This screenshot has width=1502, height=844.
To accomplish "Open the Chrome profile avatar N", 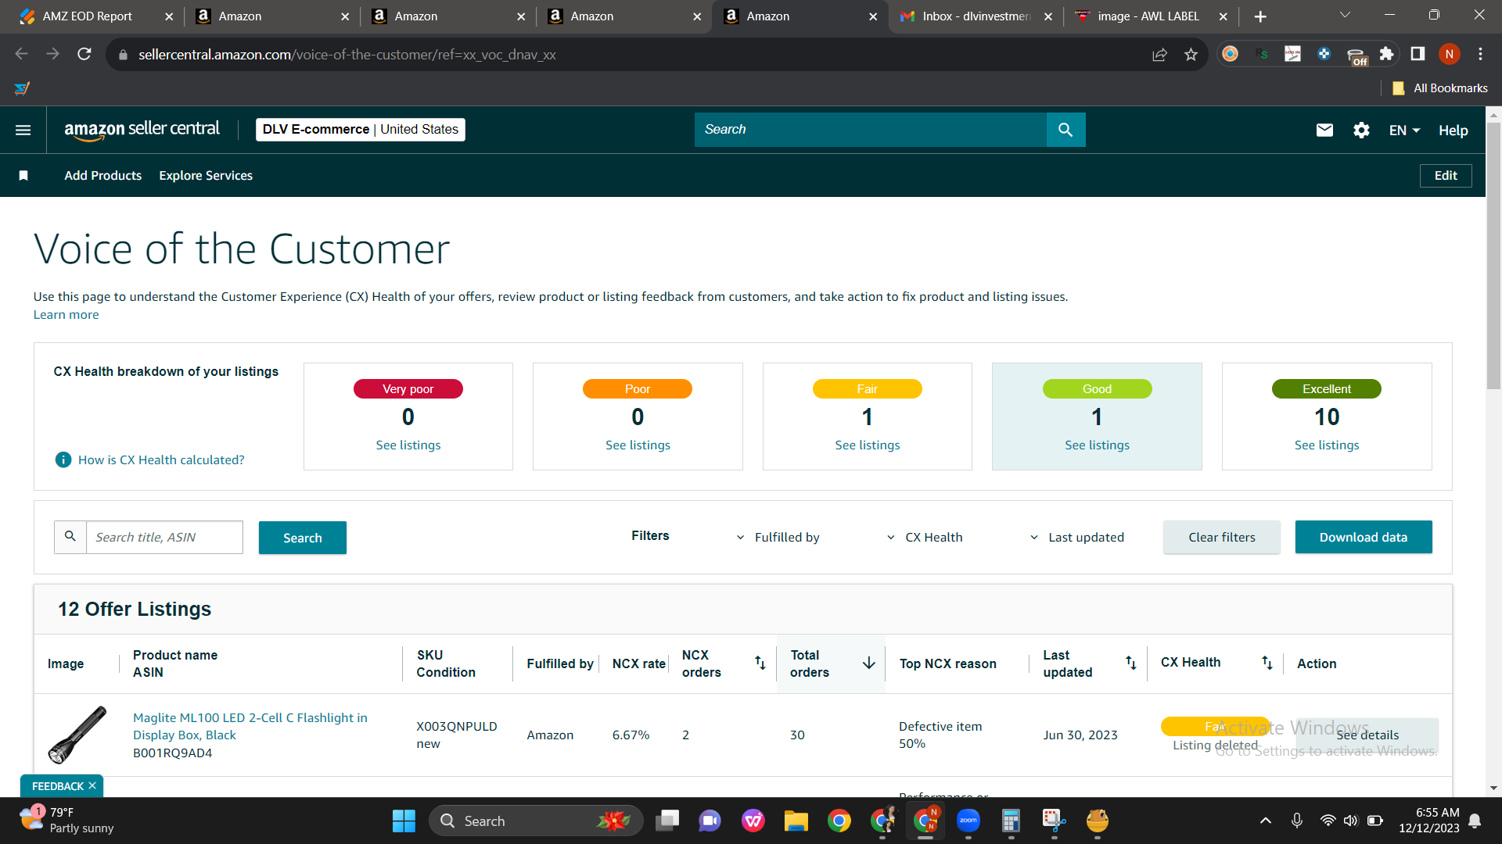I will tap(1450, 54).
